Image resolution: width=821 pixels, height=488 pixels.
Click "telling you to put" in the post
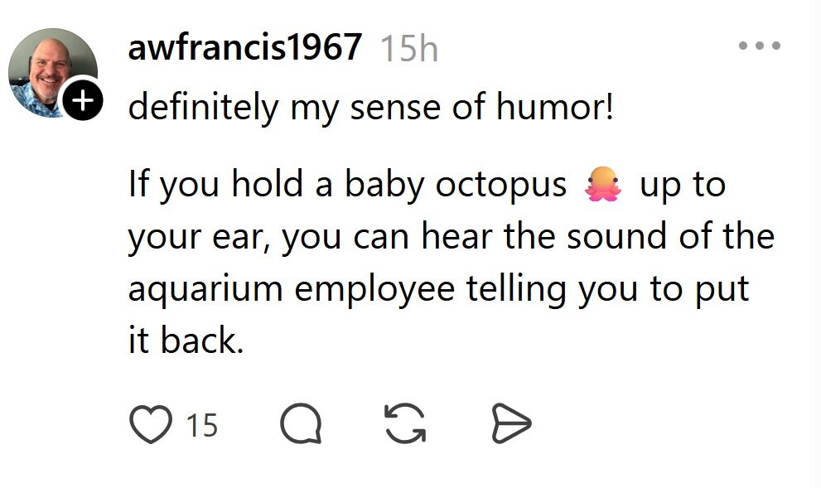[x=608, y=289]
